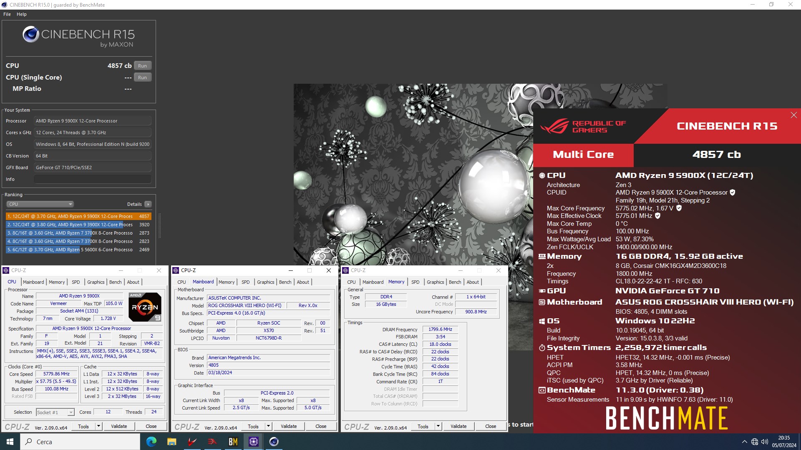This screenshot has height=450, width=801.
Task: Click the Info input field
Action: (92, 179)
